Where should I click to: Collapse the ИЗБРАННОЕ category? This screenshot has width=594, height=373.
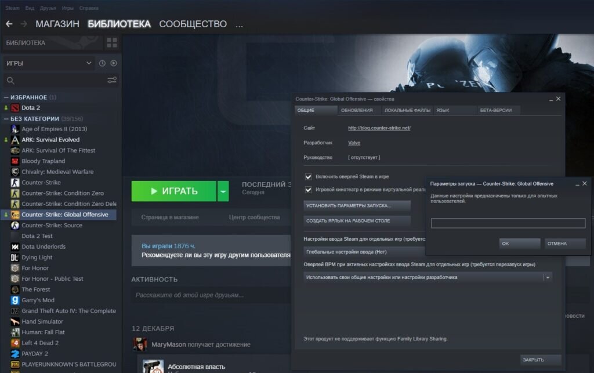point(6,97)
